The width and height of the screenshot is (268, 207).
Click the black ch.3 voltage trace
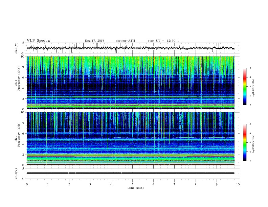click(130, 173)
